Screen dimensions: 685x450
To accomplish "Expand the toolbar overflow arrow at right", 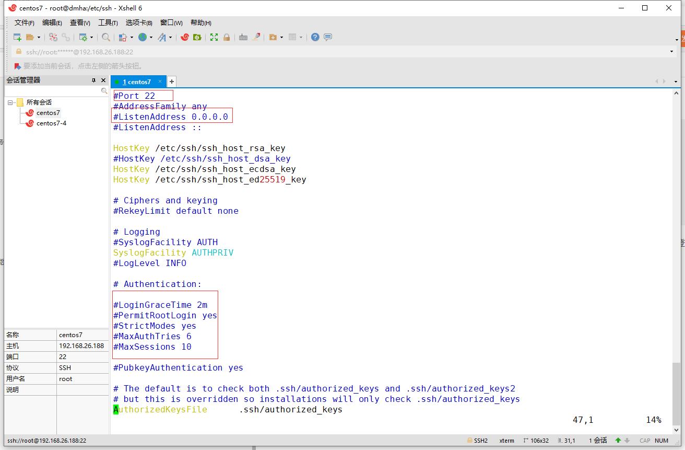I will click(x=677, y=40).
